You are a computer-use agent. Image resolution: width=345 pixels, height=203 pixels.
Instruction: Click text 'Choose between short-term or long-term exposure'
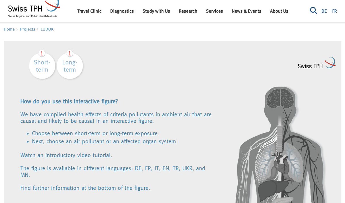(95, 134)
